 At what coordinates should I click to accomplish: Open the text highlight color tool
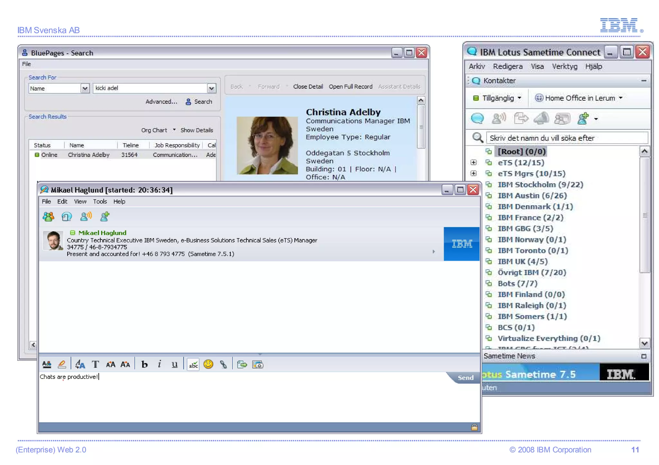[x=62, y=364]
